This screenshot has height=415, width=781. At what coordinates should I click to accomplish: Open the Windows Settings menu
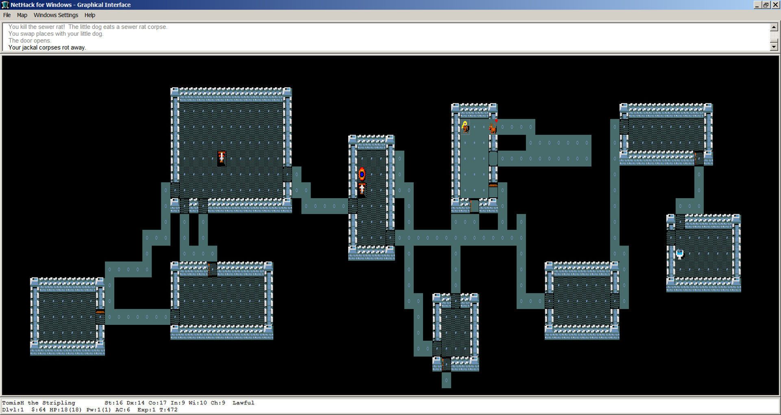click(56, 15)
